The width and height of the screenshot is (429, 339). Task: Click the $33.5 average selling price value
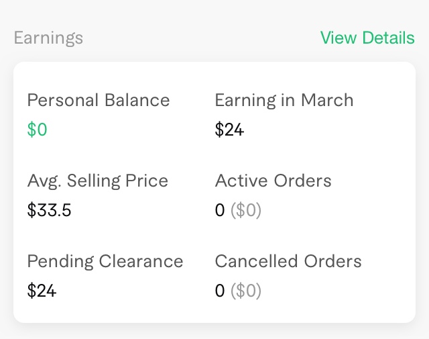(49, 210)
